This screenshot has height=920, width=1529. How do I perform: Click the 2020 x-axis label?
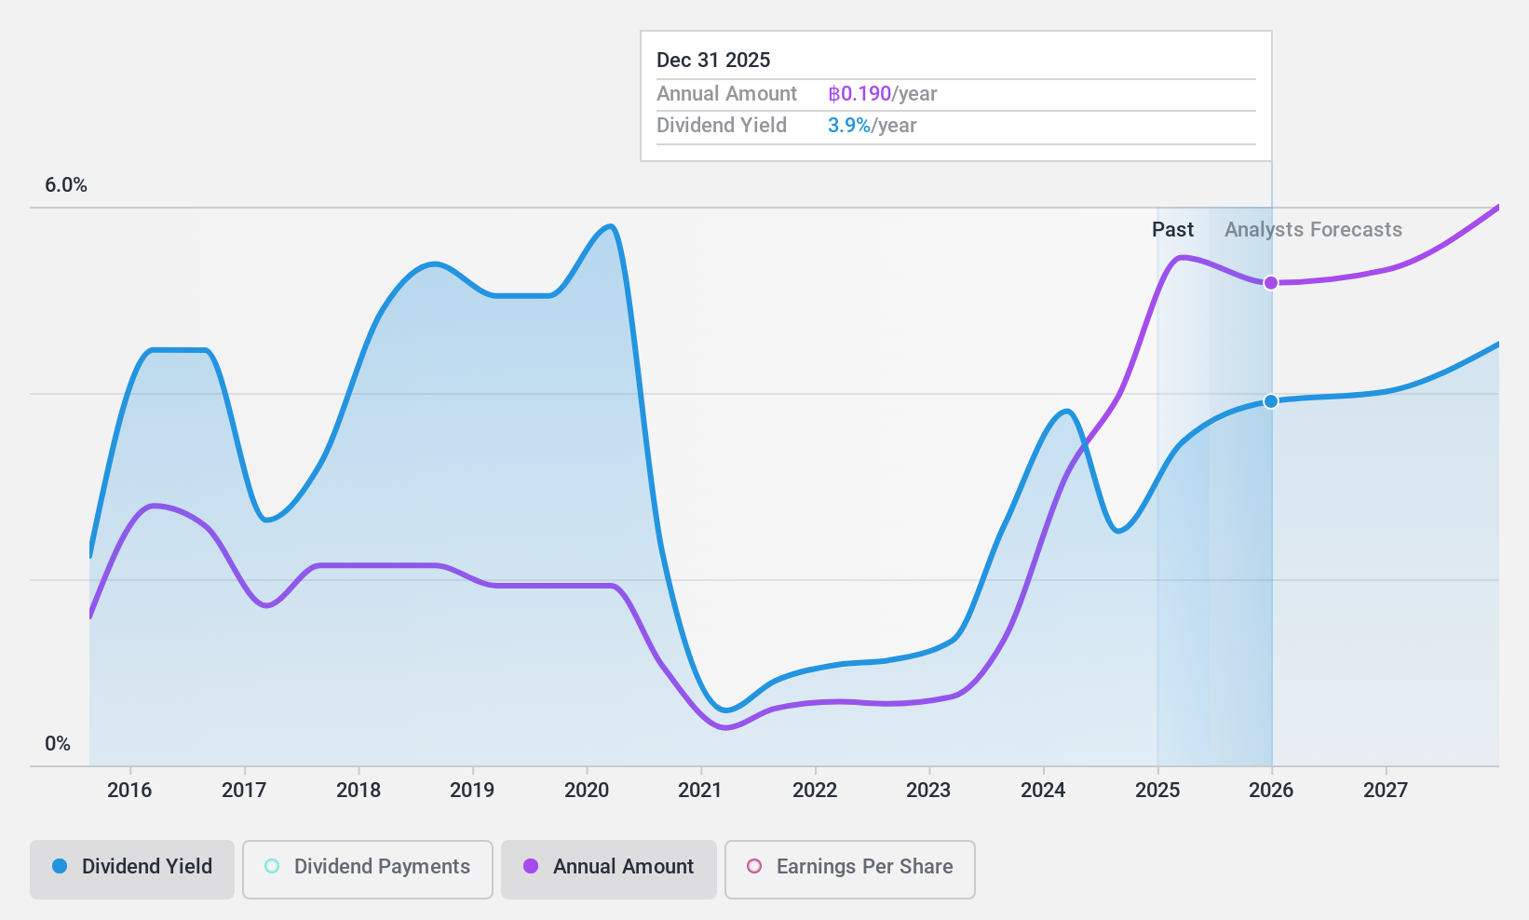(x=587, y=791)
